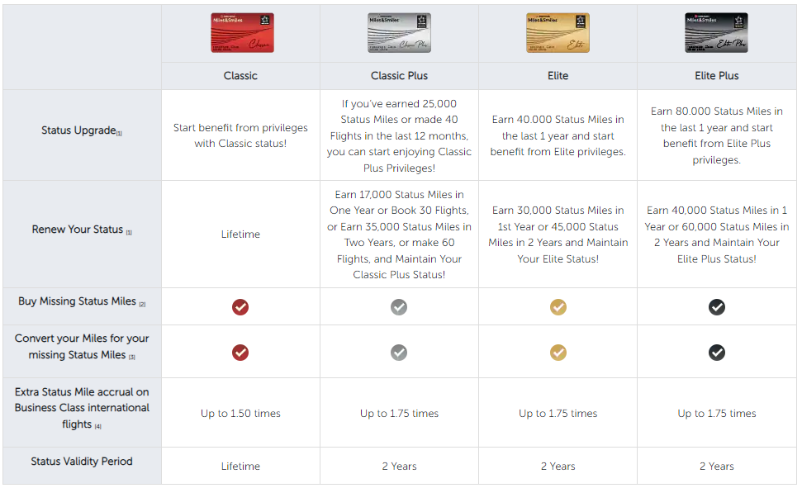The height and width of the screenshot is (488, 802).
Task: Click the black Elite Plus card image
Action: [717, 33]
